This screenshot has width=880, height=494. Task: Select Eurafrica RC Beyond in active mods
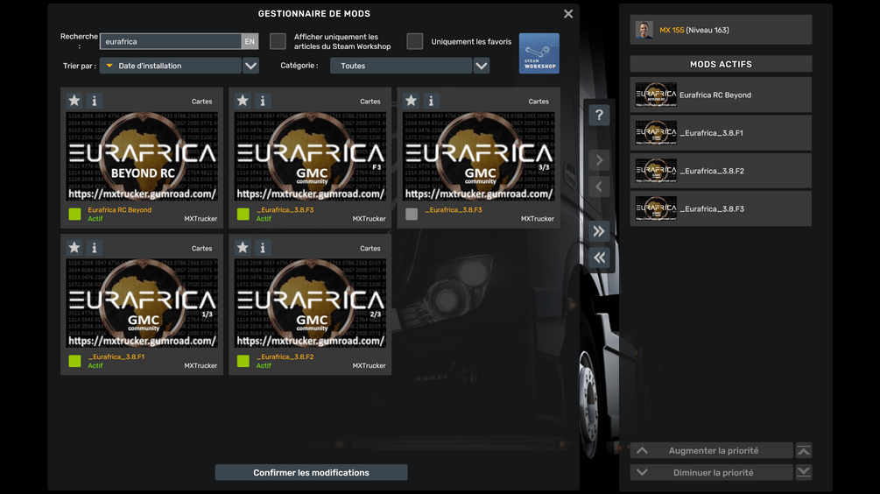pos(721,95)
